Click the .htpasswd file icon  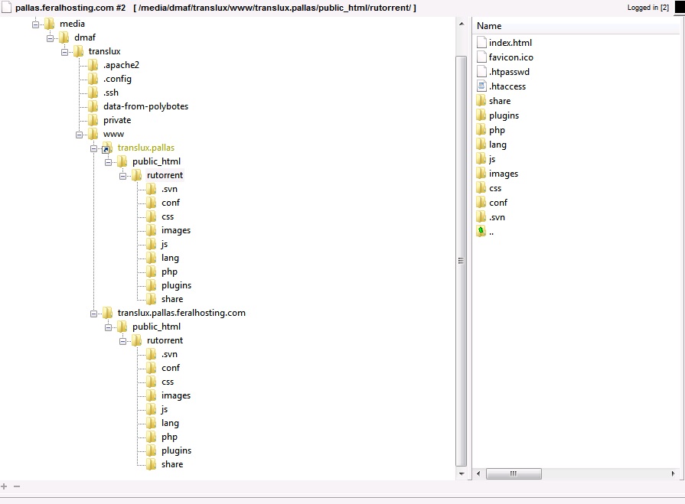point(481,71)
